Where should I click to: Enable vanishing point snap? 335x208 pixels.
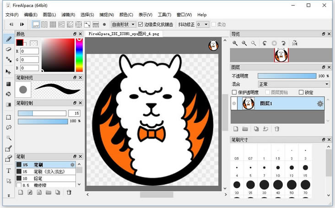click(61, 25)
